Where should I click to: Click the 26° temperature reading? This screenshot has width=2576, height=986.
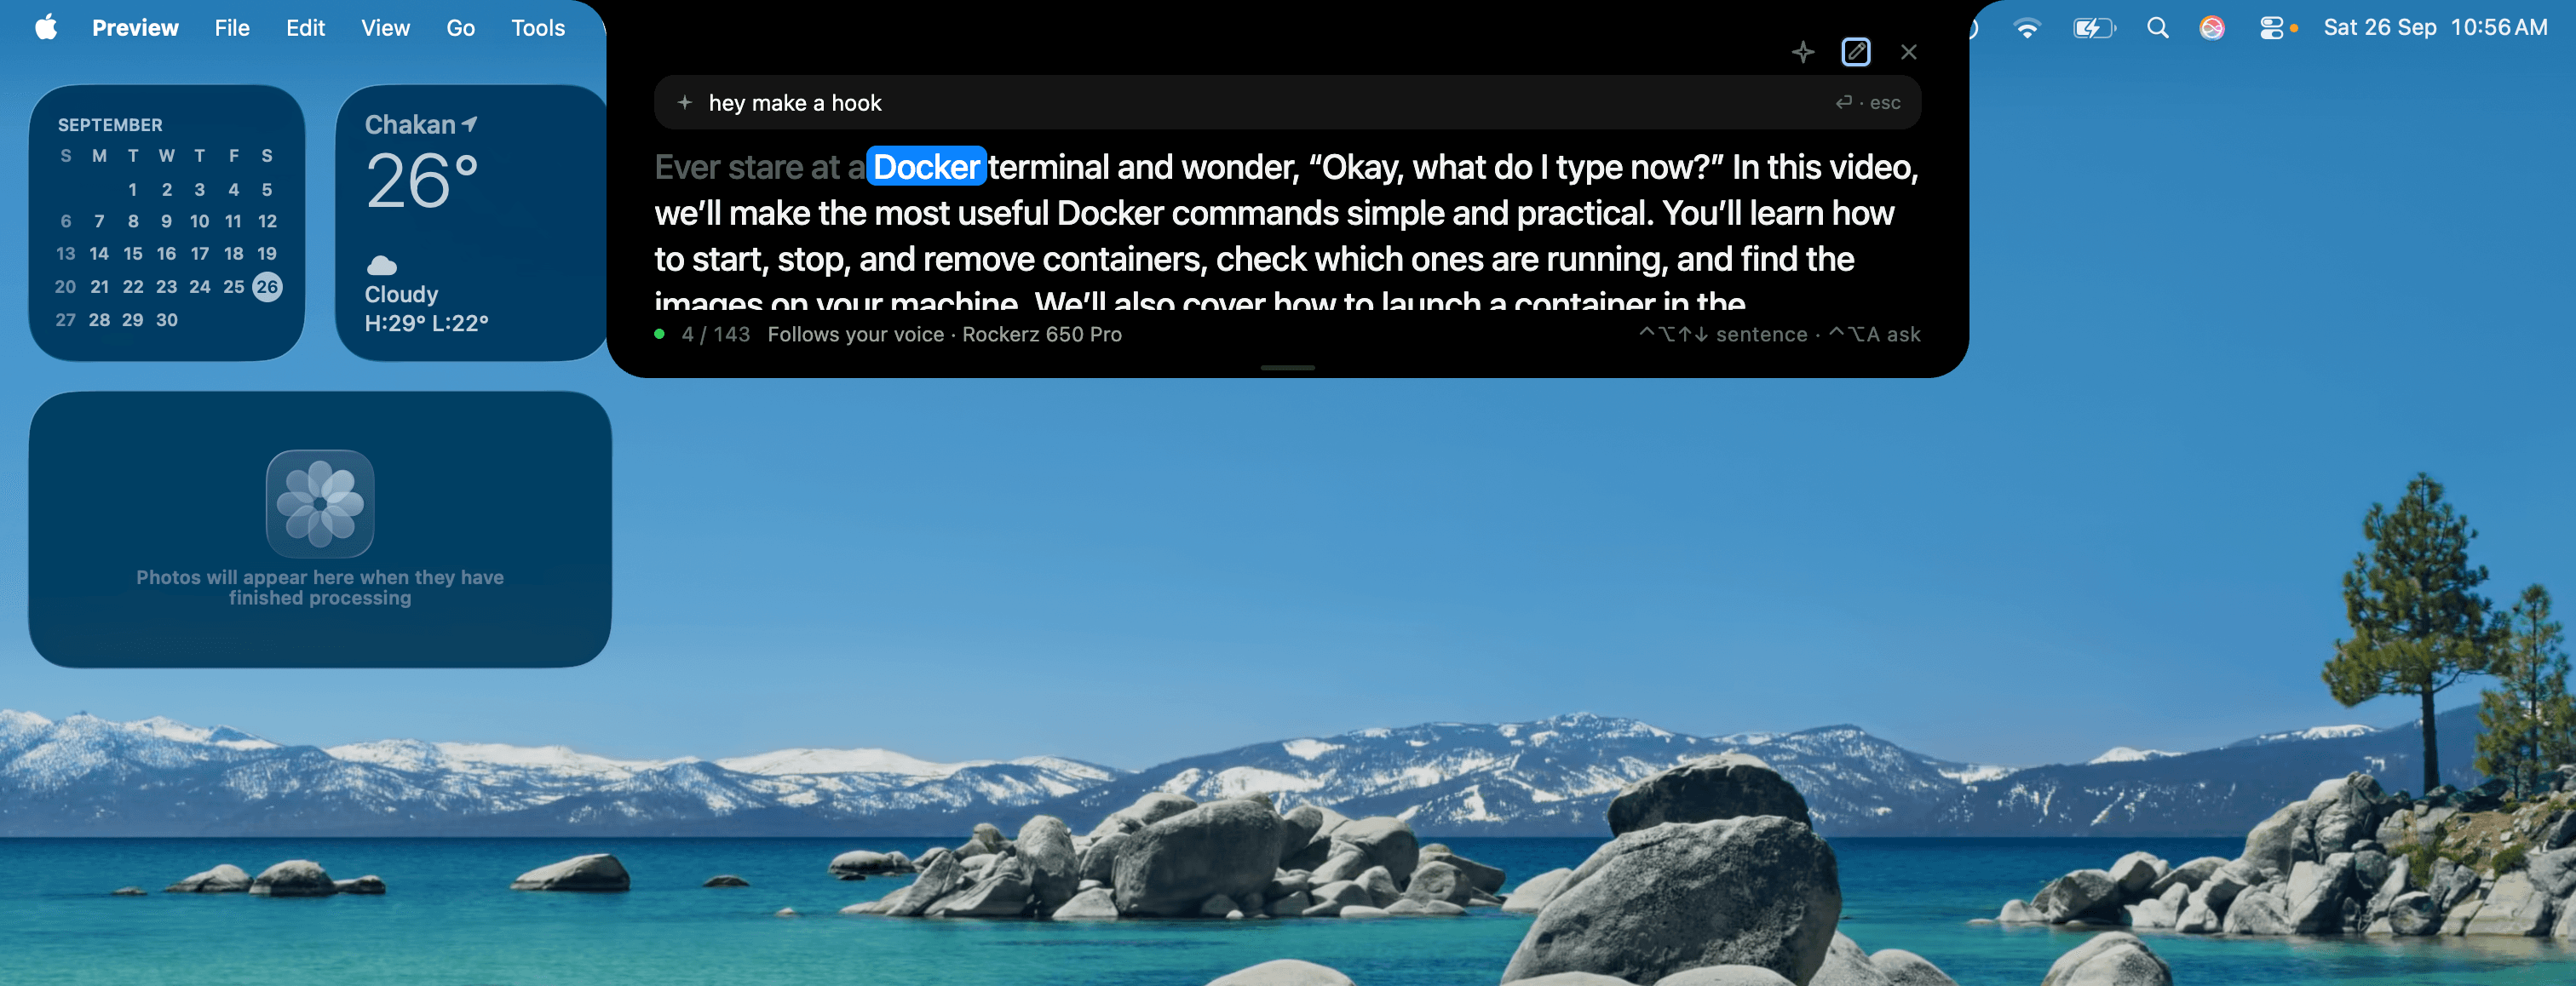coord(422,182)
